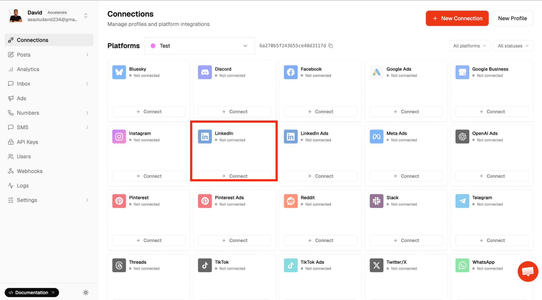Click the Threads platform icon

click(x=119, y=265)
